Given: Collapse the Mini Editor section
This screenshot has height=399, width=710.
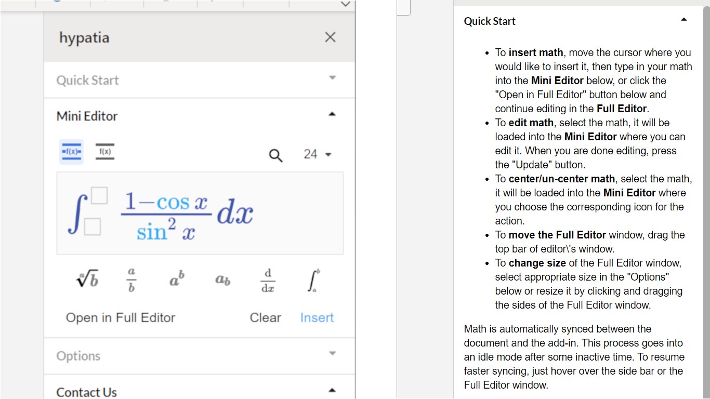Looking at the screenshot, I should (x=200, y=116).
